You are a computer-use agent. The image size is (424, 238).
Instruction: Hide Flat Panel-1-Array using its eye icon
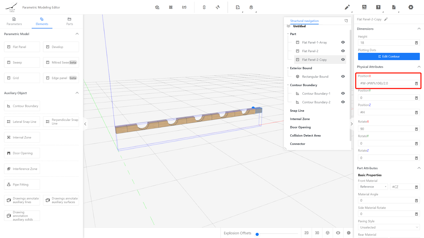click(343, 42)
